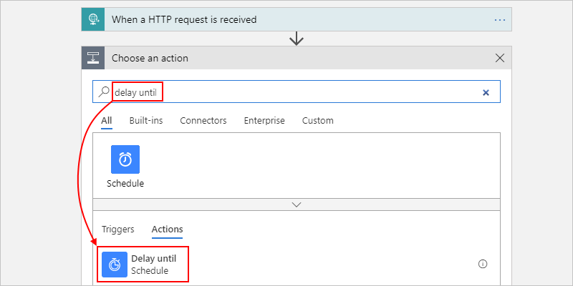Image resolution: width=573 pixels, height=286 pixels.
Task: Select the Schedule connector icon
Action: [125, 159]
